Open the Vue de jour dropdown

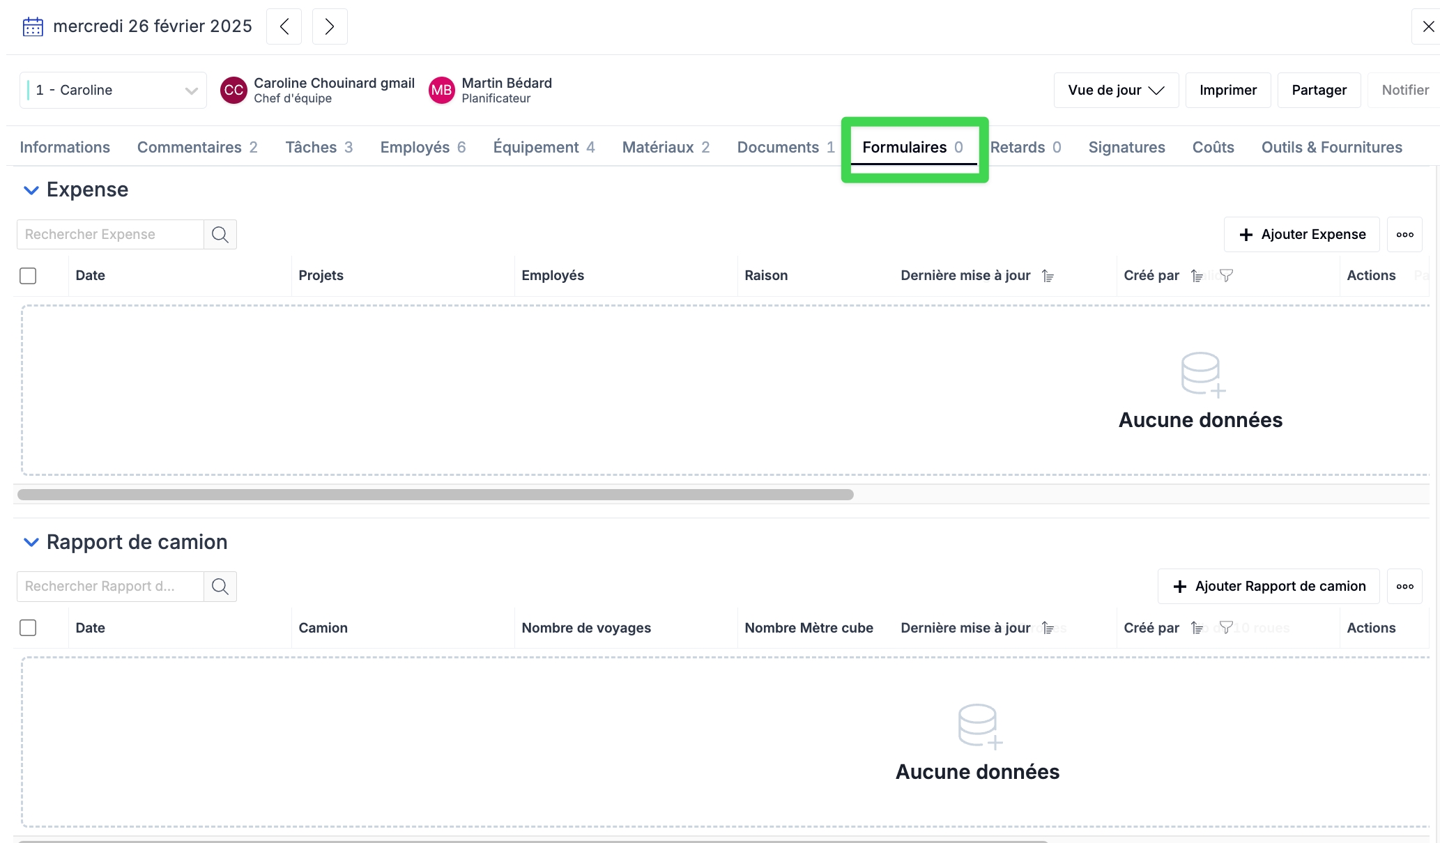[x=1116, y=91]
